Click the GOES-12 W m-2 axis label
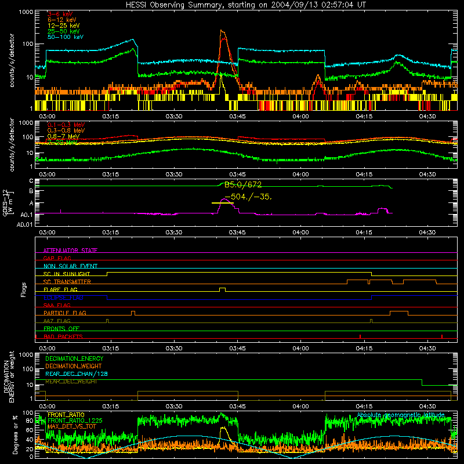The image size is (464, 464). 8,202
